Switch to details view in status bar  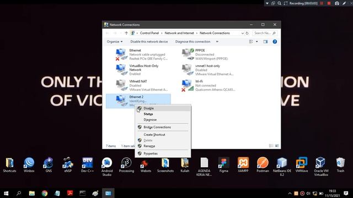pyautogui.click(x=271, y=146)
